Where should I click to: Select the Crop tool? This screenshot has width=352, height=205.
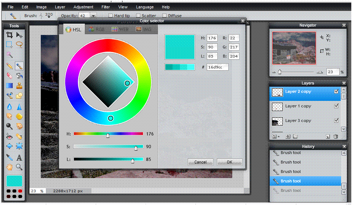coord(9,35)
